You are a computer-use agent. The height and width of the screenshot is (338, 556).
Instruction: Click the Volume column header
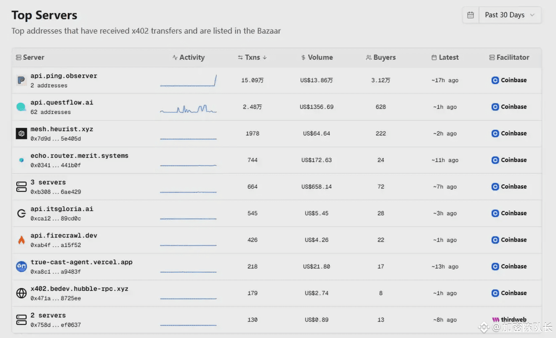coord(317,57)
